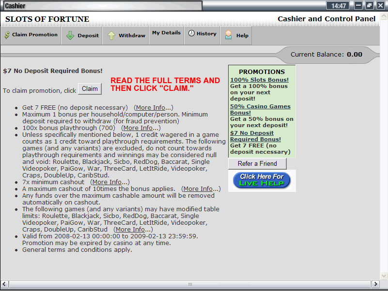This screenshot has width=388, height=291.
Task: Restore the Cashier window size
Action: click(370, 6)
